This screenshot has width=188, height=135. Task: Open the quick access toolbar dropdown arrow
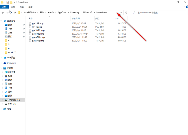(x=14, y=2)
